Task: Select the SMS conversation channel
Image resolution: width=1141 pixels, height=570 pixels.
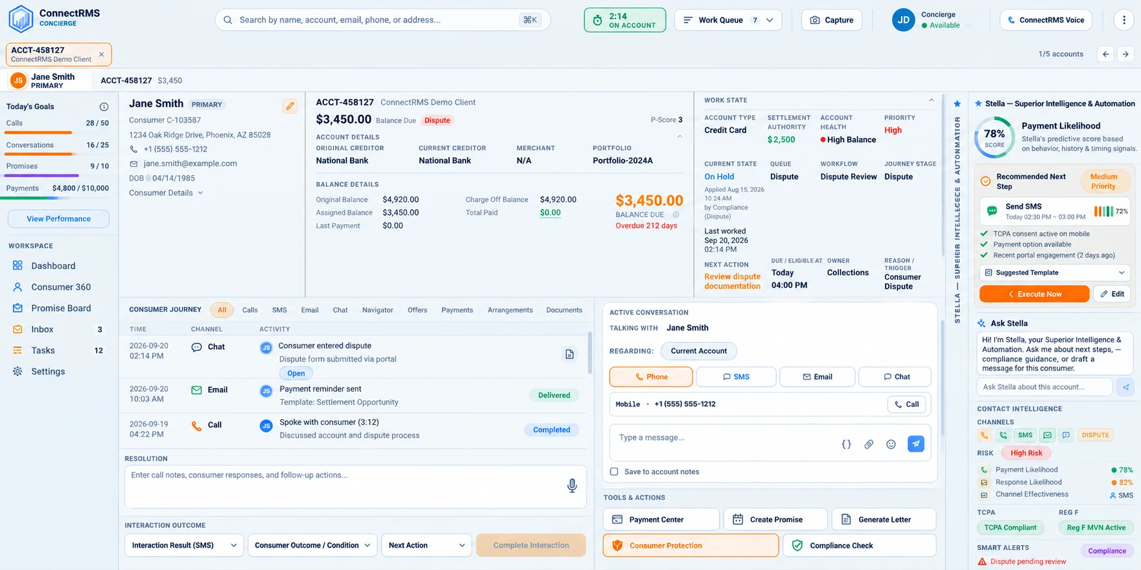Action: point(736,377)
